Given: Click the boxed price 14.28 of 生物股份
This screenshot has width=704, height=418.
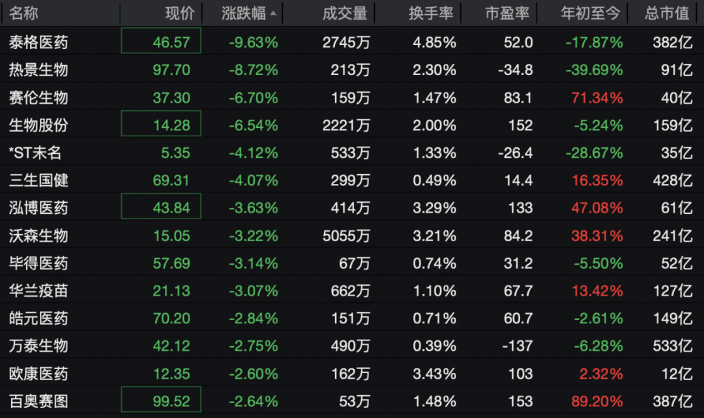Looking at the screenshot, I should (x=161, y=124).
